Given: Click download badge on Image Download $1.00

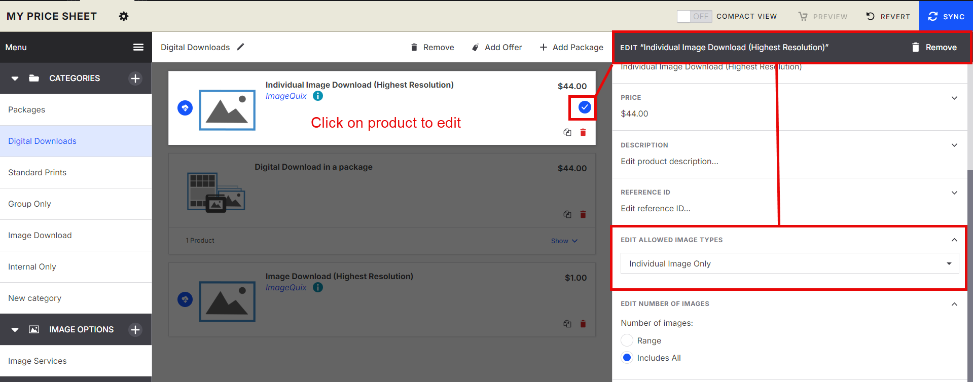Looking at the screenshot, I should (185, 299).
